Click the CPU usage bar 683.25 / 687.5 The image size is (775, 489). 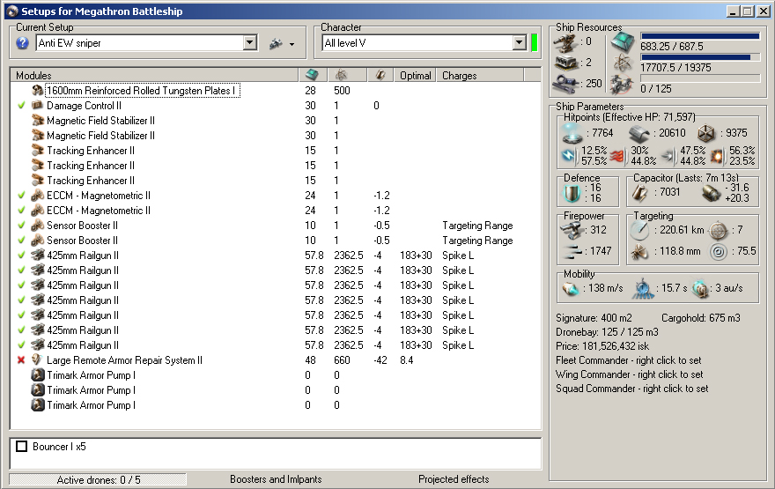coord(700,36)
